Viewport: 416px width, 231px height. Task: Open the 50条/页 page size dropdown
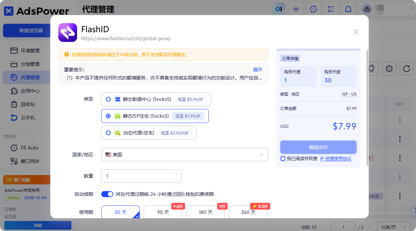point(394,227)
